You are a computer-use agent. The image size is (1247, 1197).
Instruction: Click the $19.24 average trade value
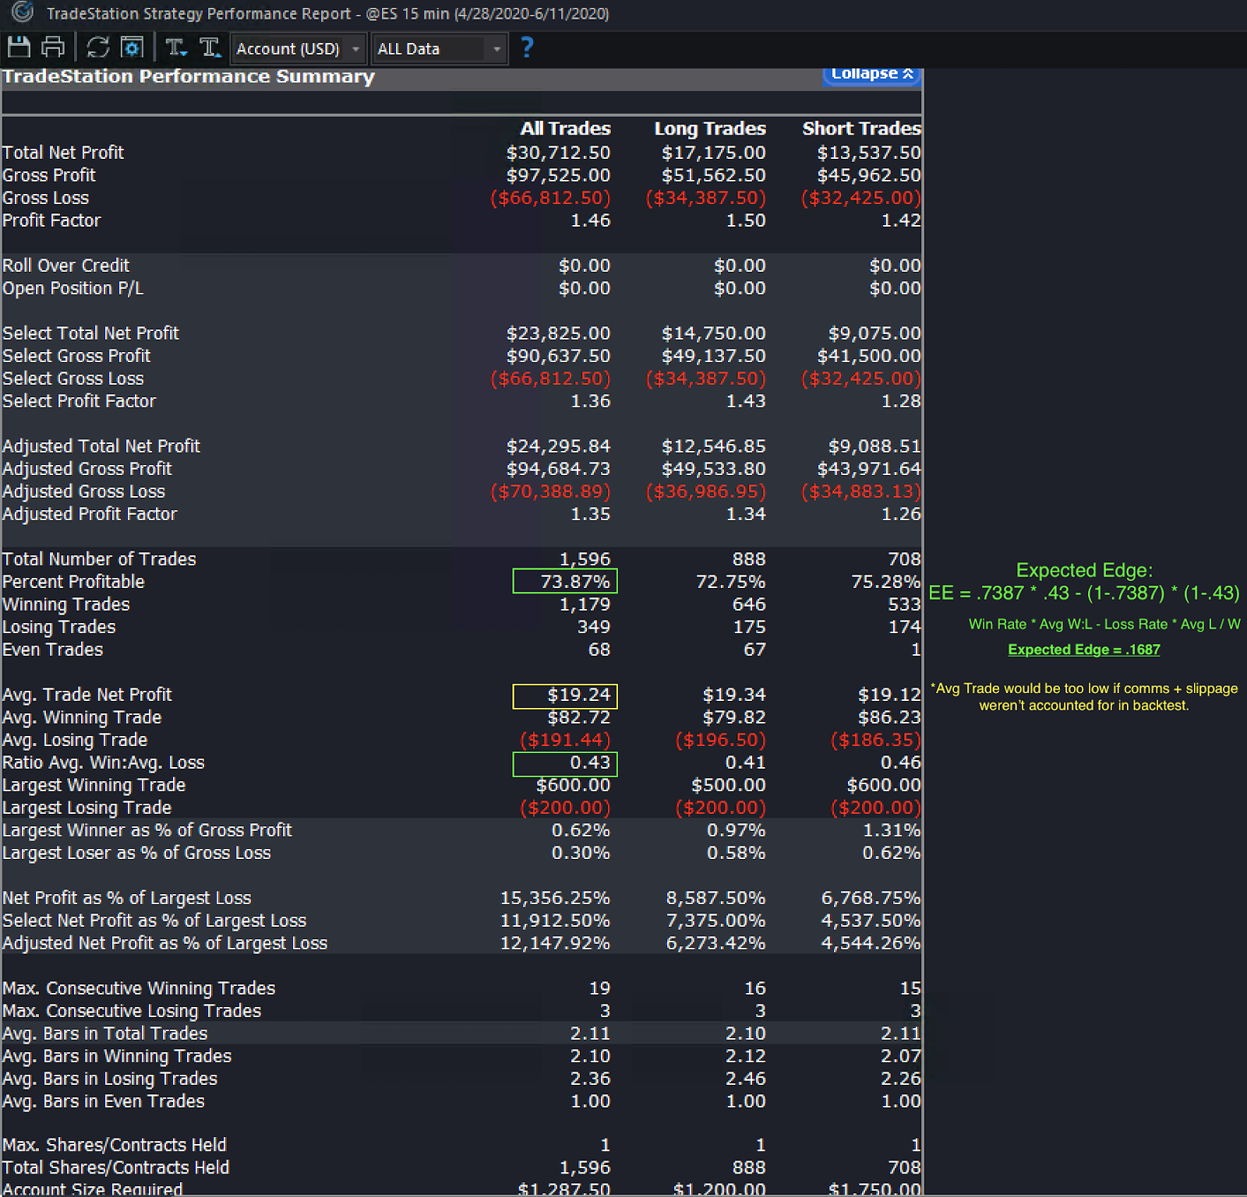pyautogui.click(x=578, y=695)
